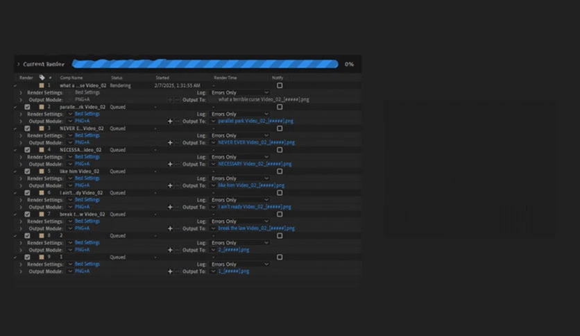Uncheck render box for NECESSA...ideo_02
This screenshot has width=580, height=336.
(27, 150)
